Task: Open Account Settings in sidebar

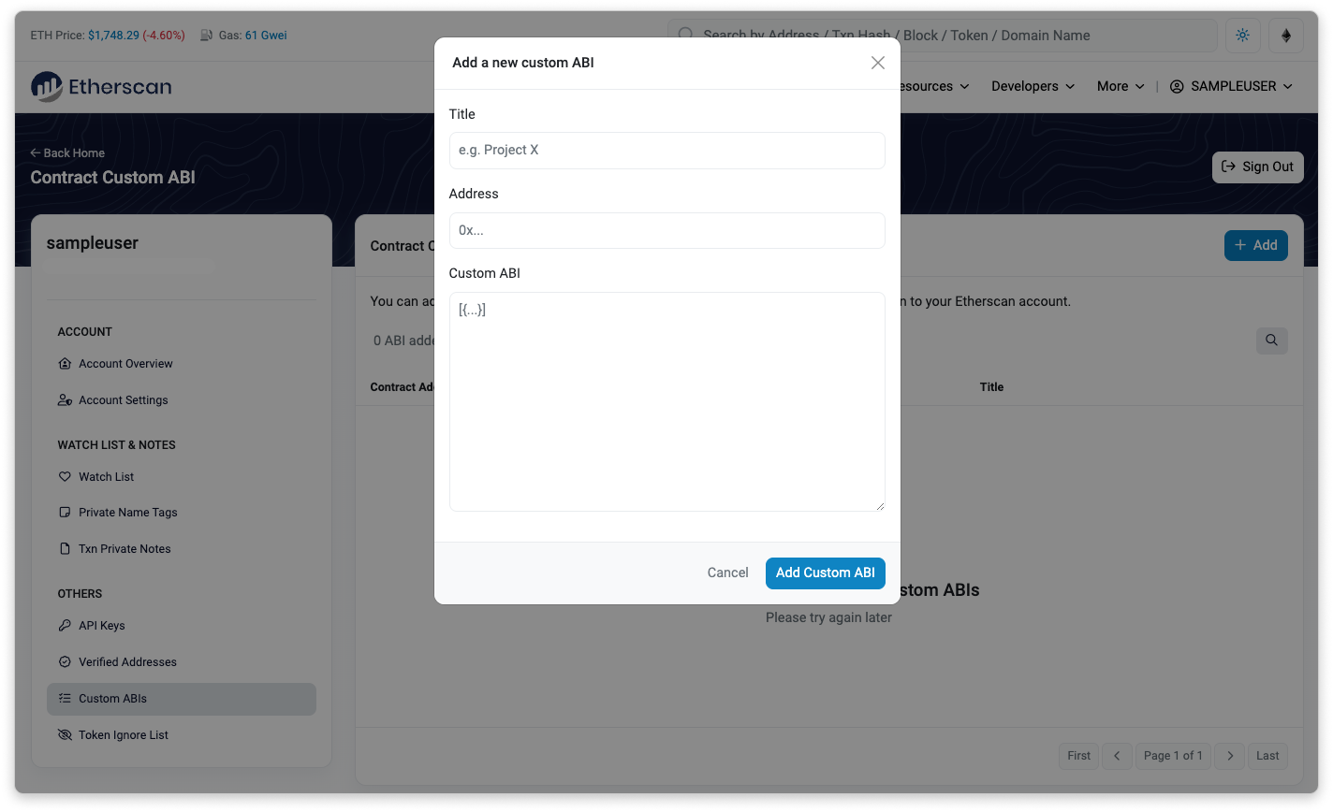Action: tap(123, 400)
